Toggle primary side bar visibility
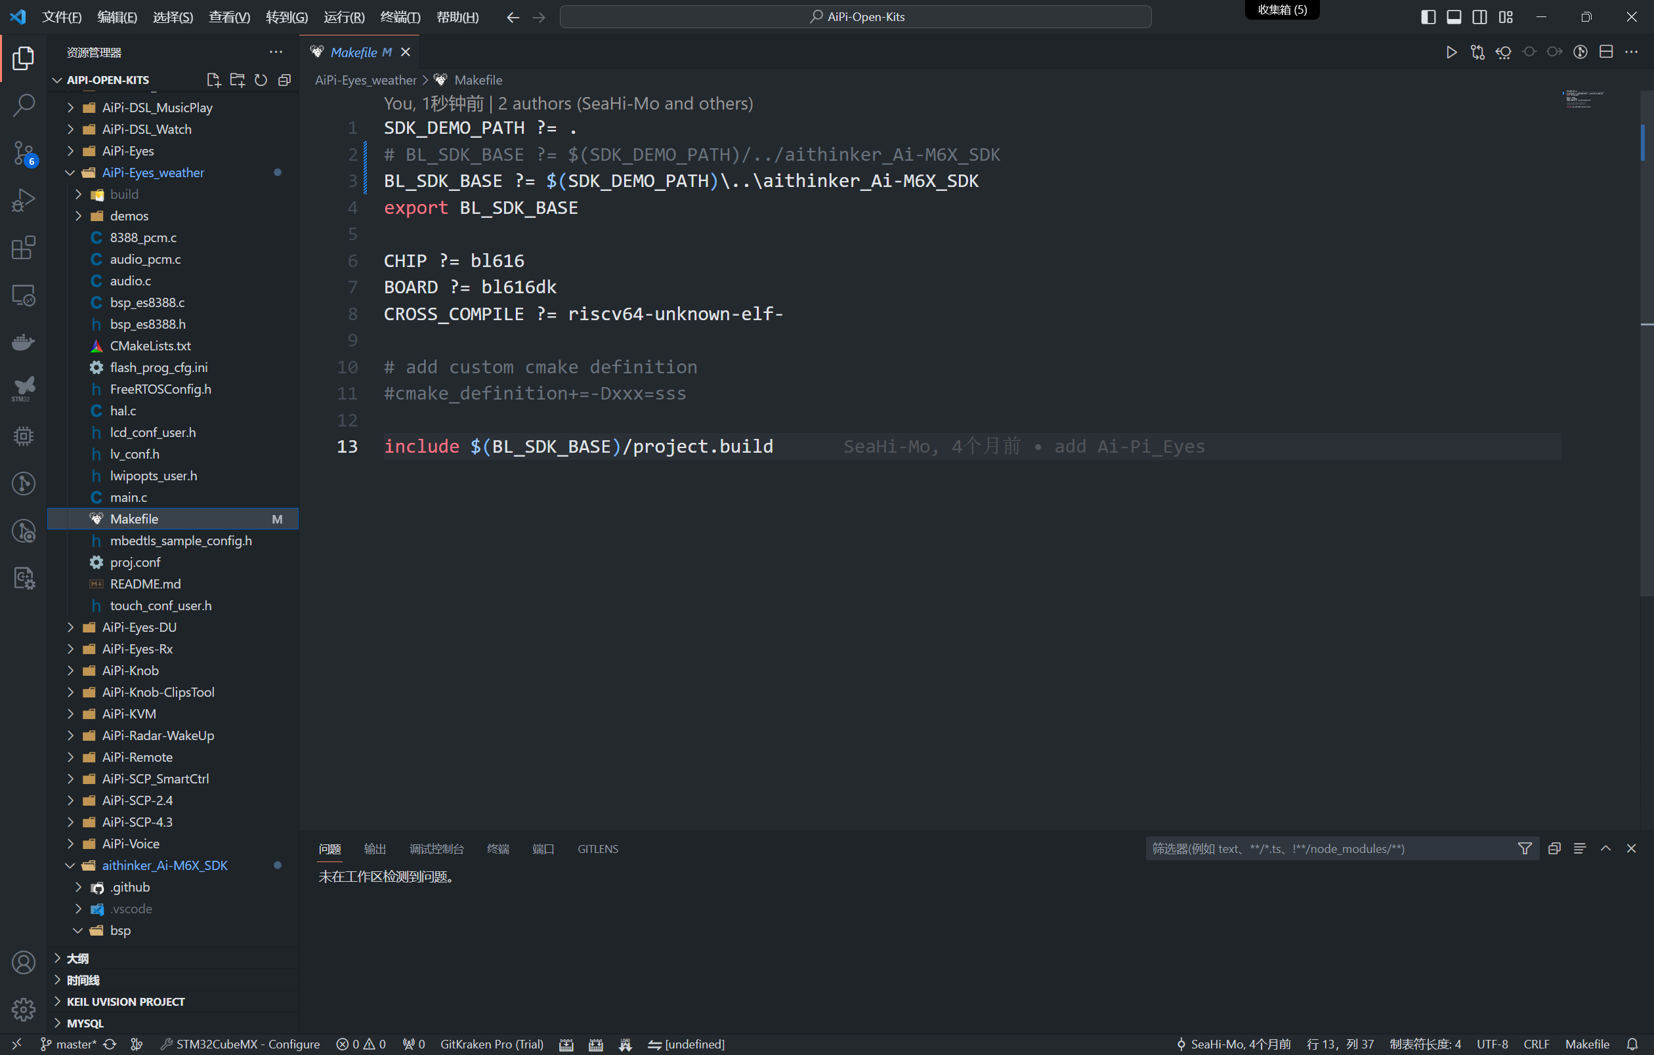 click(x=1428, y=17)
